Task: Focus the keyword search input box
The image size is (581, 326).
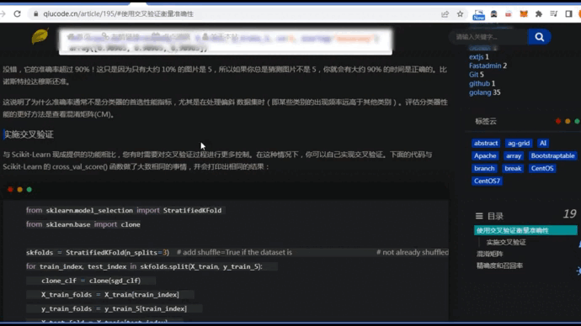Action: pyautogui.click(x=489, y=37)
